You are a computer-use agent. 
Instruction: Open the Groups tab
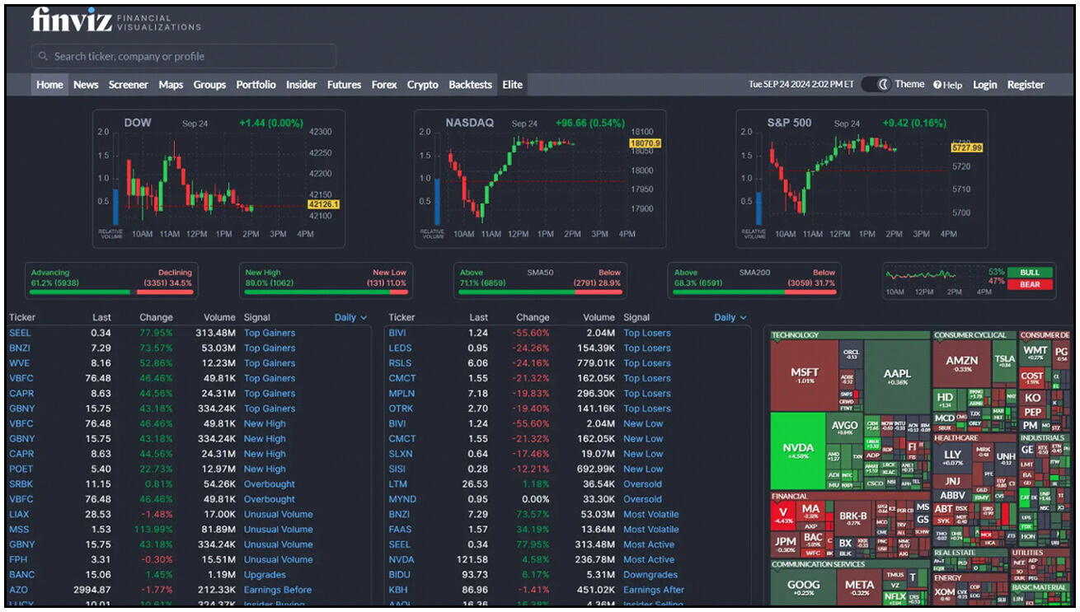coord(209,85)
